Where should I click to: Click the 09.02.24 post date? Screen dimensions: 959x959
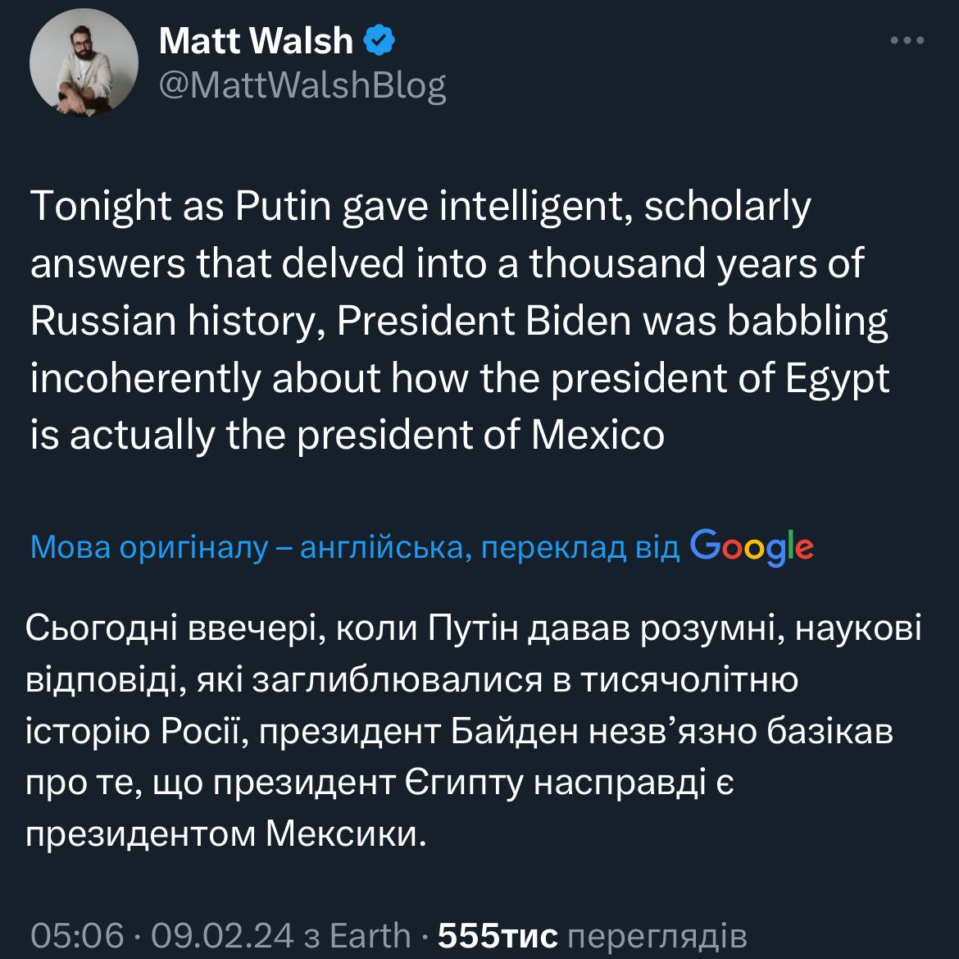click(x=222, y=935)
